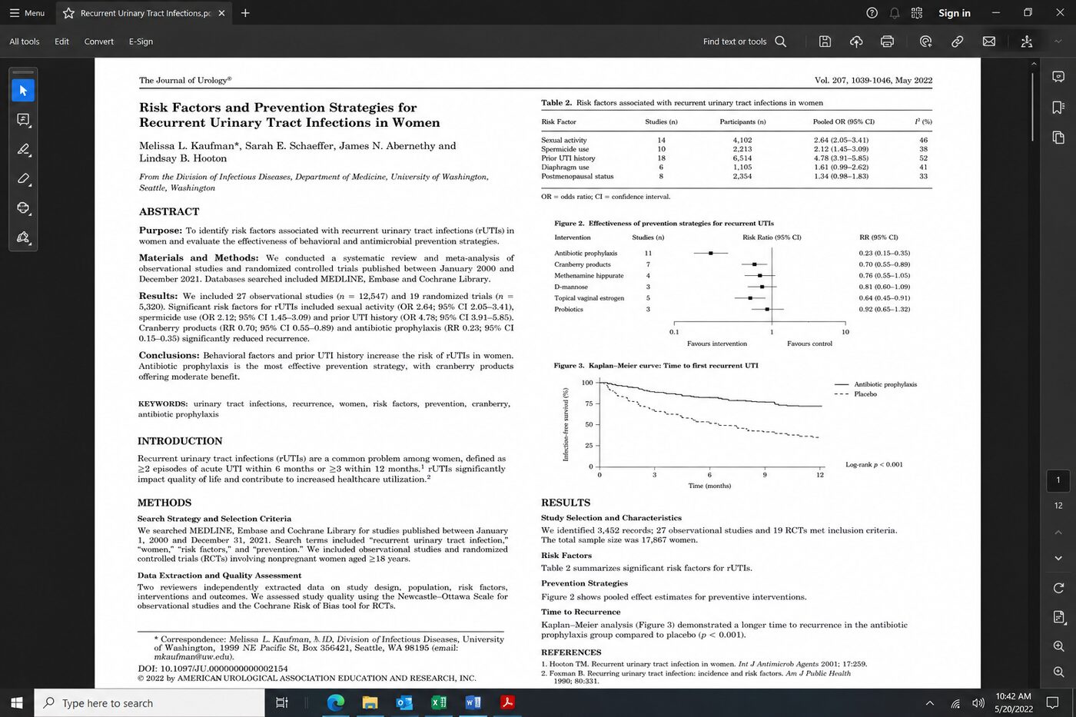Open the Windows notification center icon

click(x=1052, y=703)
